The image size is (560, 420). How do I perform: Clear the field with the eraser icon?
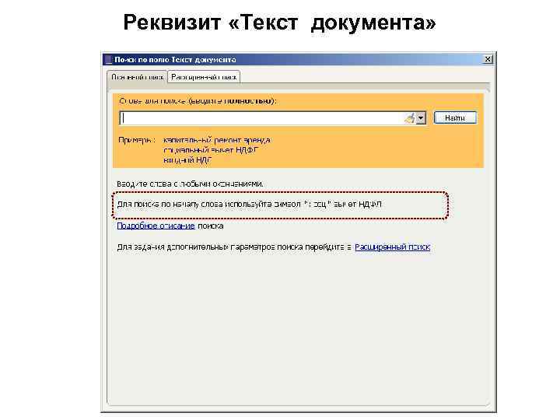(410, 118)
